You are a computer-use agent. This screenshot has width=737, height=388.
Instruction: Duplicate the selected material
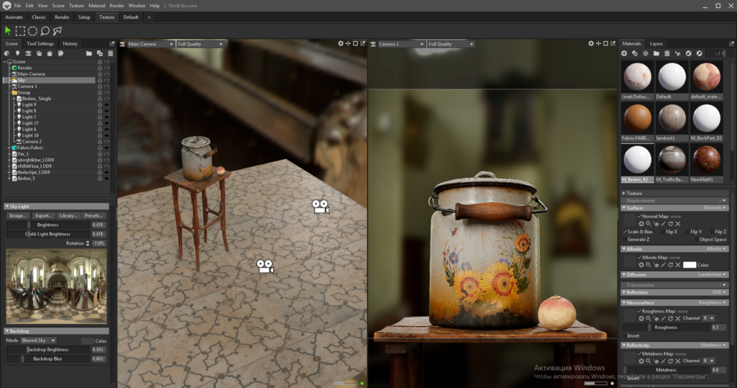635,53
